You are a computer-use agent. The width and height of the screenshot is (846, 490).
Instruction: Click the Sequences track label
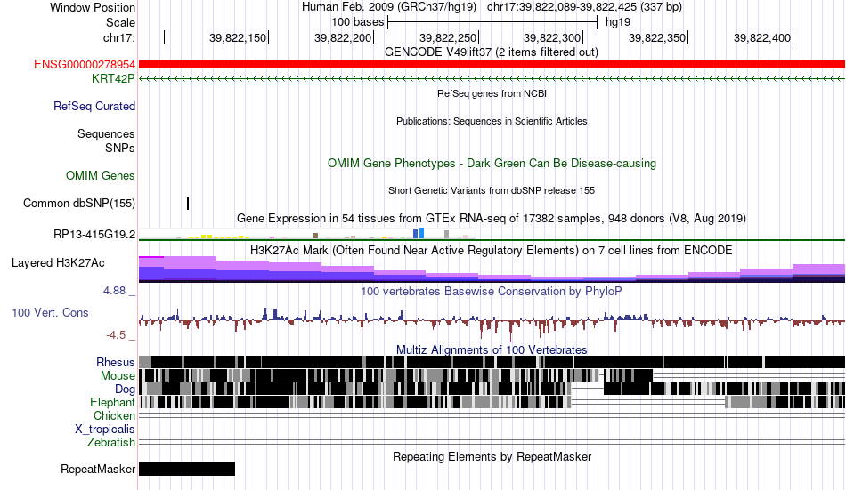coord(106,133)
